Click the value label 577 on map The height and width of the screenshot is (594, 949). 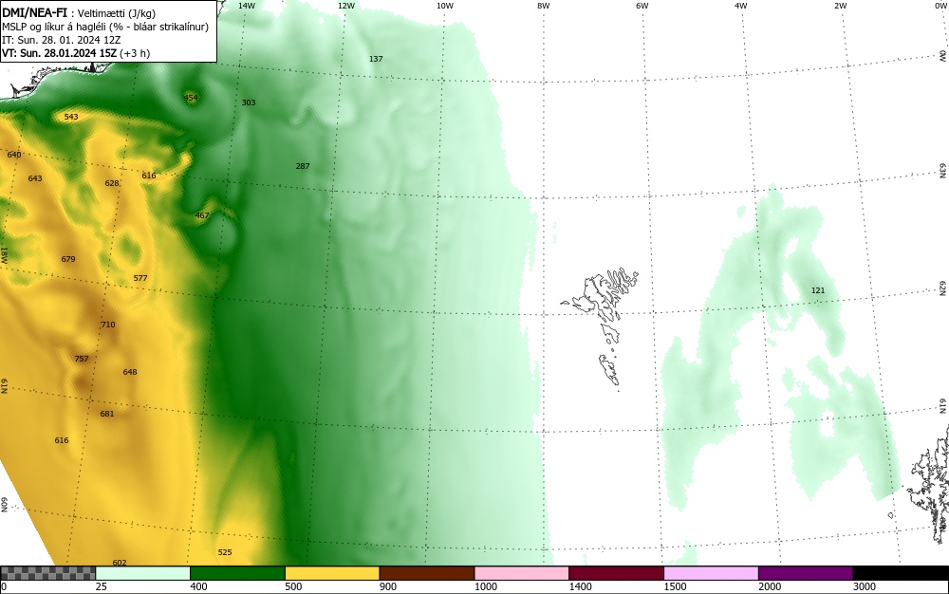[x=140, y=278]
